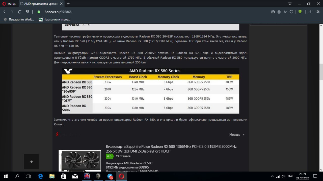The width and height of the screenshot is (323, 181).
Task: Click the green security padlock icon
Action: coord(39,12)
